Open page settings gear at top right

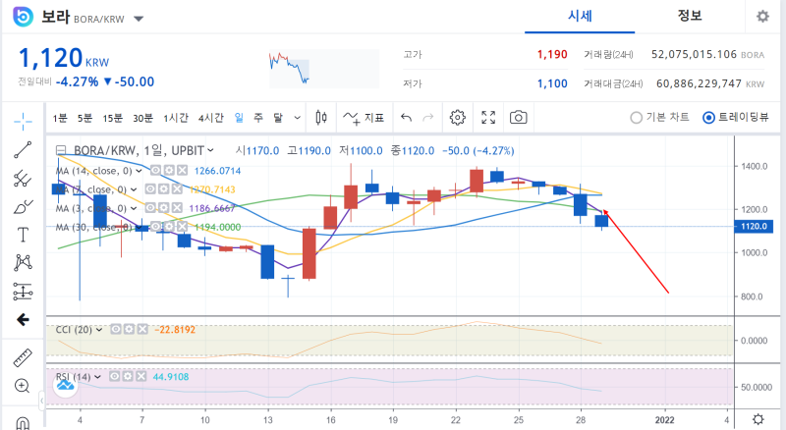click(x=762, y=17)
